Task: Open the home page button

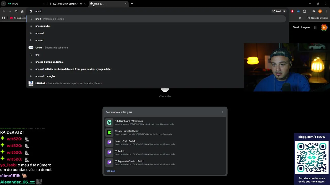Action: point(22,11)
